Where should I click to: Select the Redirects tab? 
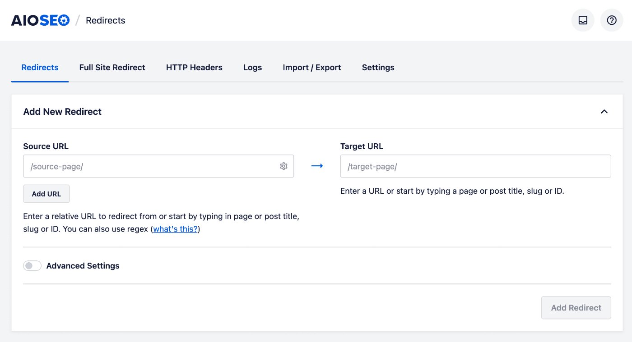40,67
